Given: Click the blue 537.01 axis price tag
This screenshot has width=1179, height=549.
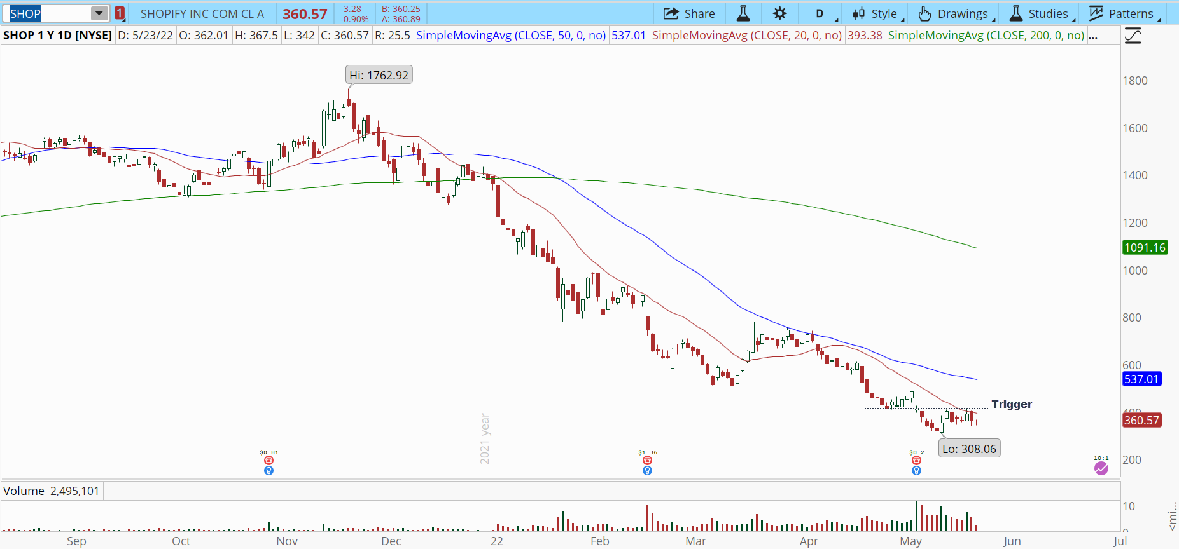Looking at the screenshot, I should tap(1142, 379).
